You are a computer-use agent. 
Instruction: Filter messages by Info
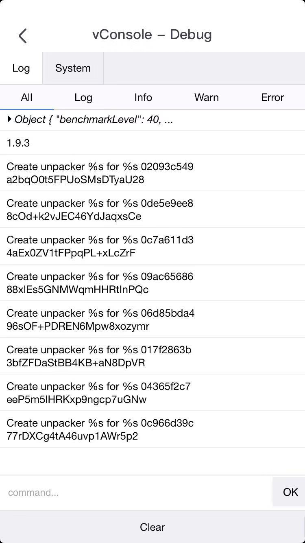[x=143, y=97]
